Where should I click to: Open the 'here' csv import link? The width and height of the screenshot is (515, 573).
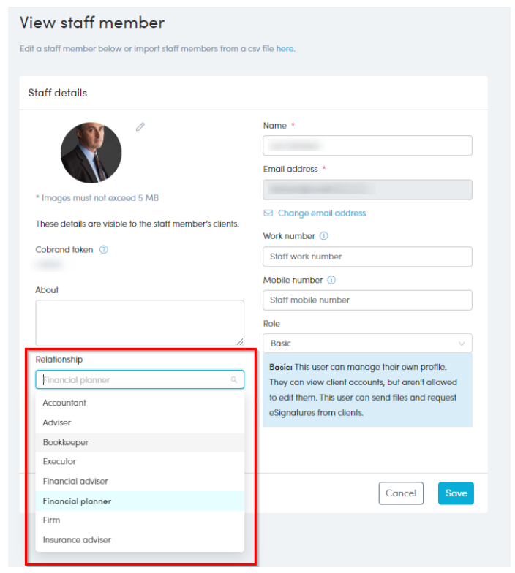[285, 48]
